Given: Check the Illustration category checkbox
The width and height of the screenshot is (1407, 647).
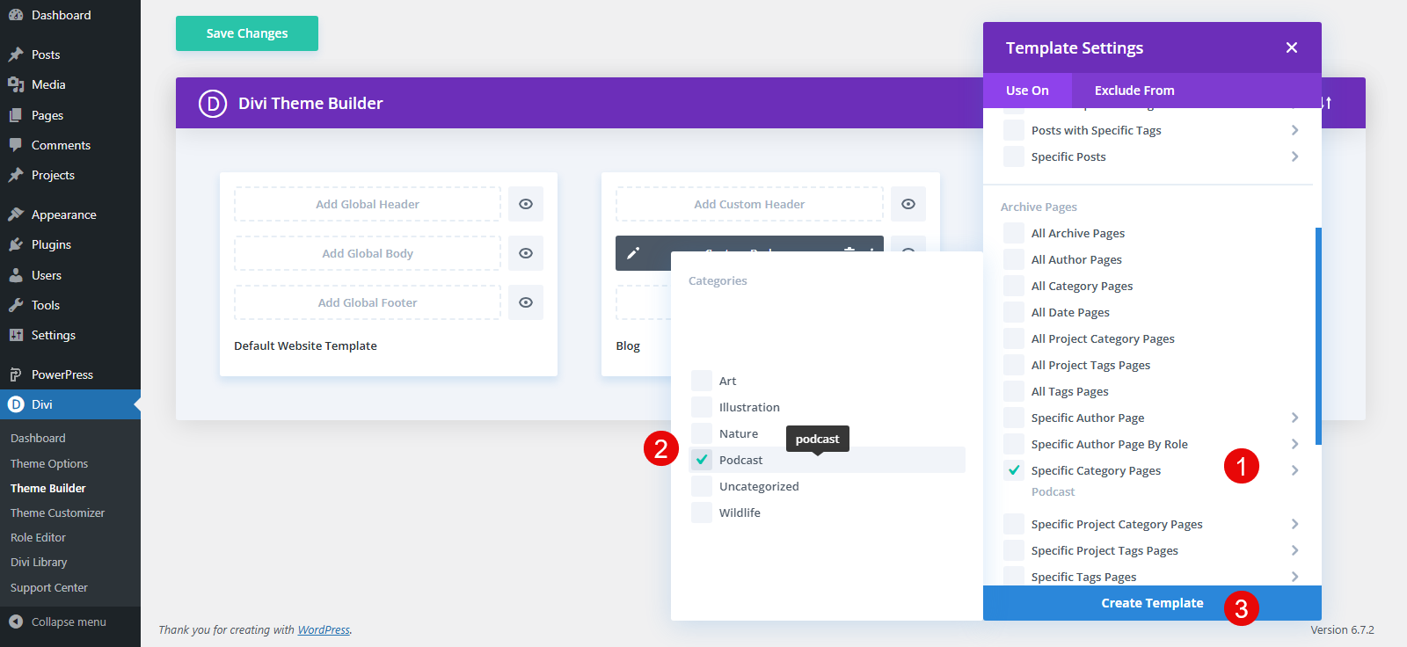Looking at the screenshot, I should [x=702, y=407].
